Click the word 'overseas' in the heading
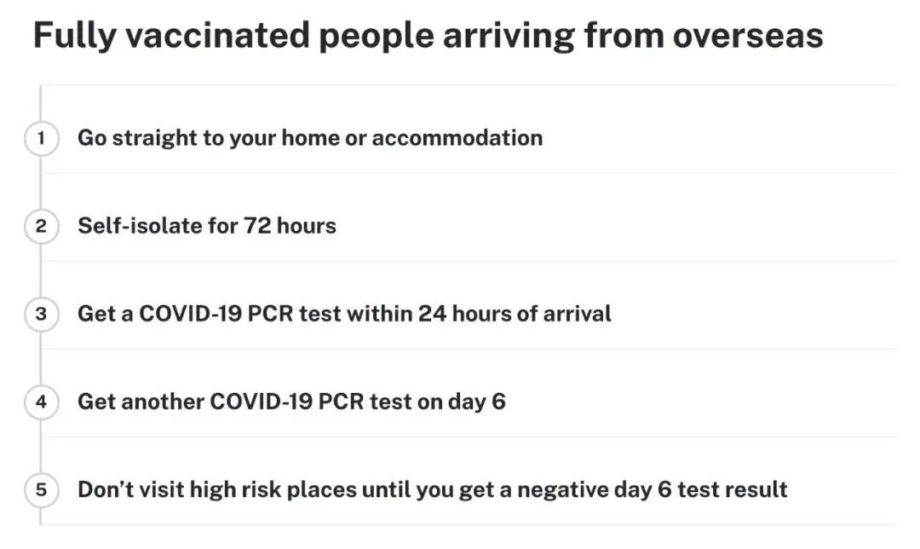The width and height of the screenshot is (920, 549). [748, 36]
